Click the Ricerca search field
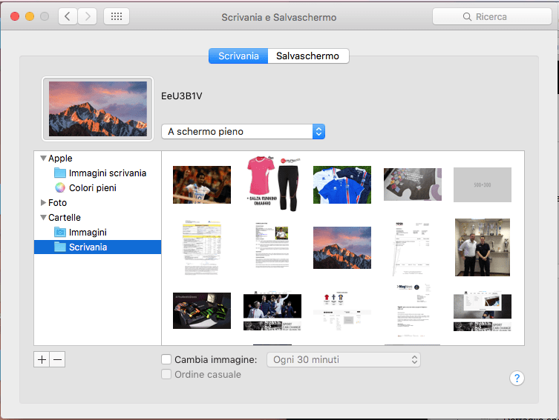The height and width of the screenshot is (420, 559). [492, 16]
